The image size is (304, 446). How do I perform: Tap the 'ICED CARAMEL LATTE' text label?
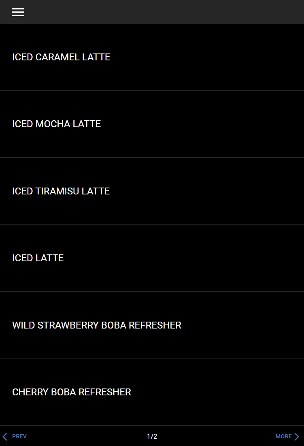(x=61, y=57)
